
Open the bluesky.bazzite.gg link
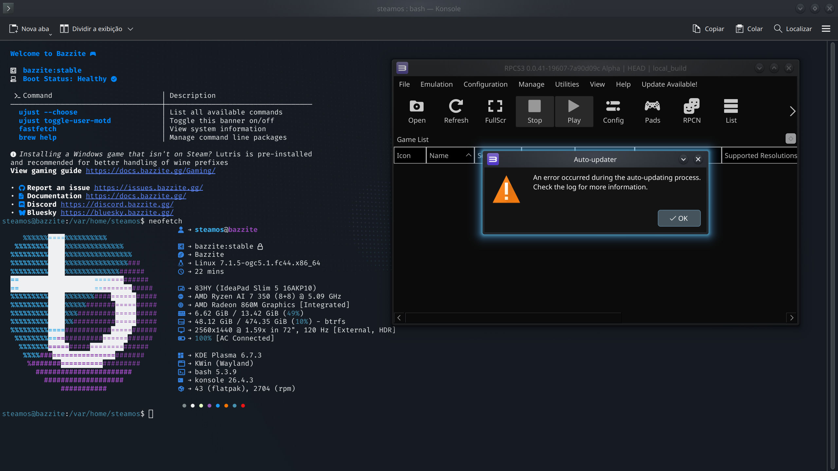(117, 213)
